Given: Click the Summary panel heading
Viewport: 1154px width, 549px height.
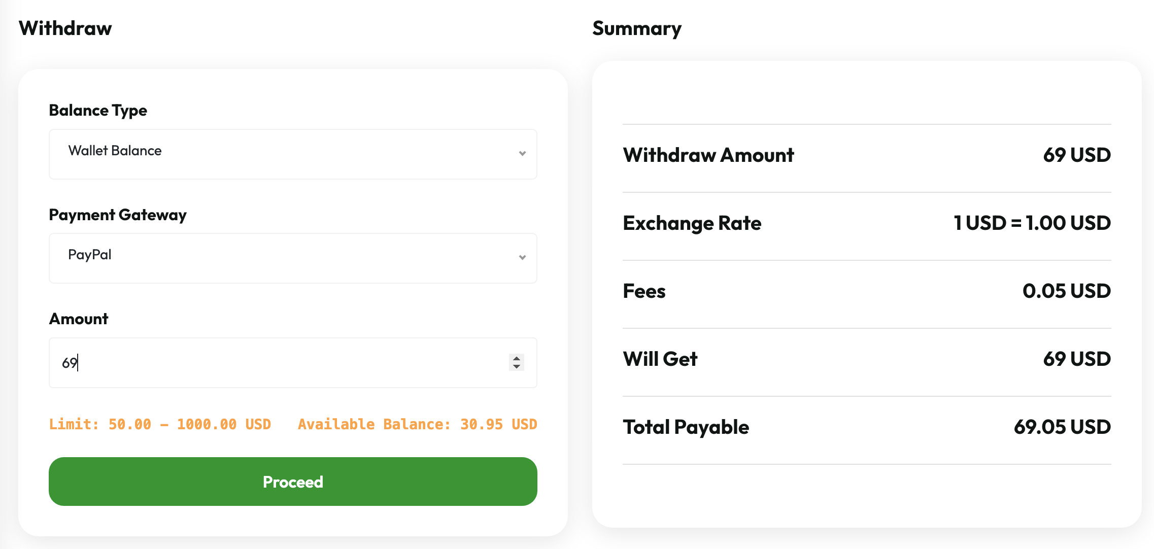Looking at the screenshot, I should 637,28.
